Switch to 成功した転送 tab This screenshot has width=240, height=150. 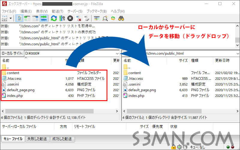62,139
